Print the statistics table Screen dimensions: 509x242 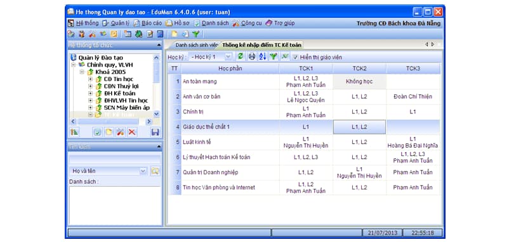pyautogui.click(x=252, y=56)
